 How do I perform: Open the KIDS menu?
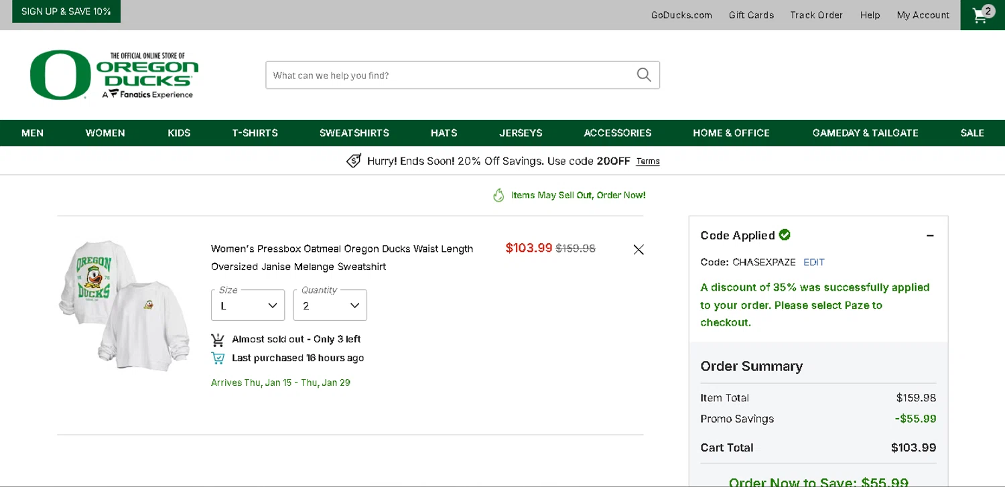(179, 133)
